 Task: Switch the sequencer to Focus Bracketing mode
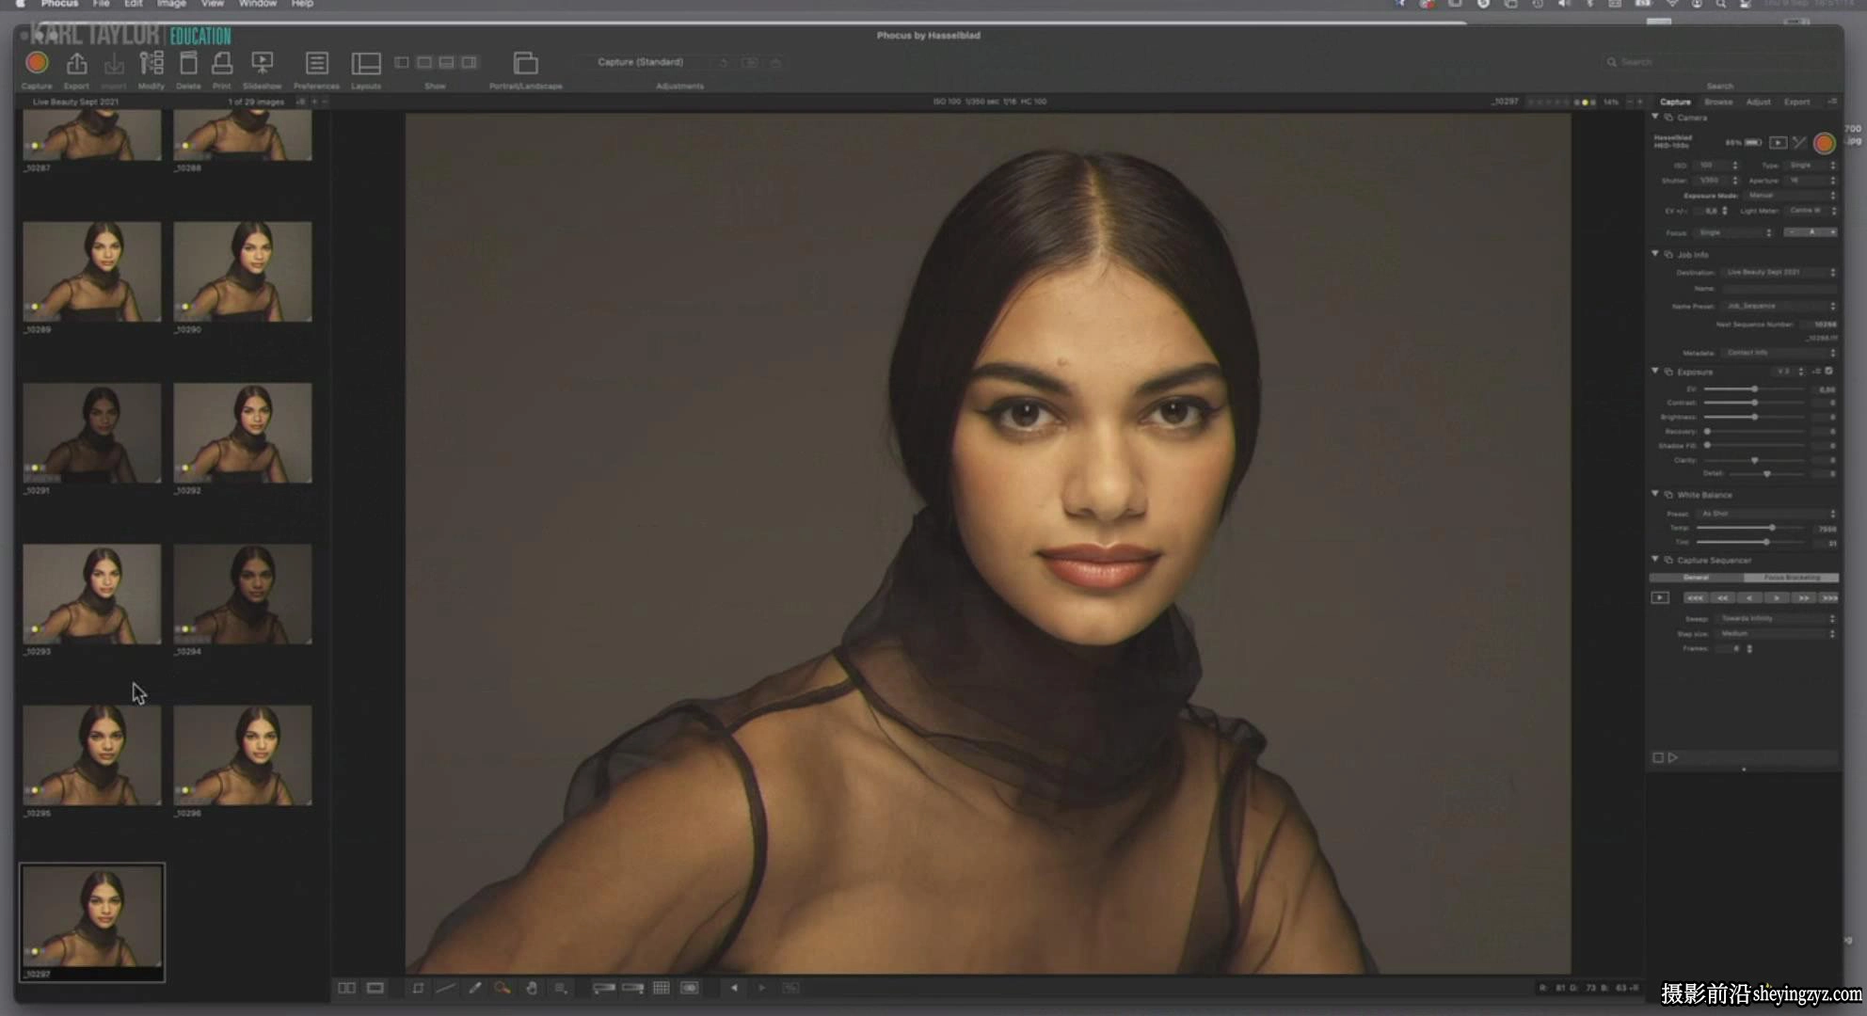pos(1791,578)
